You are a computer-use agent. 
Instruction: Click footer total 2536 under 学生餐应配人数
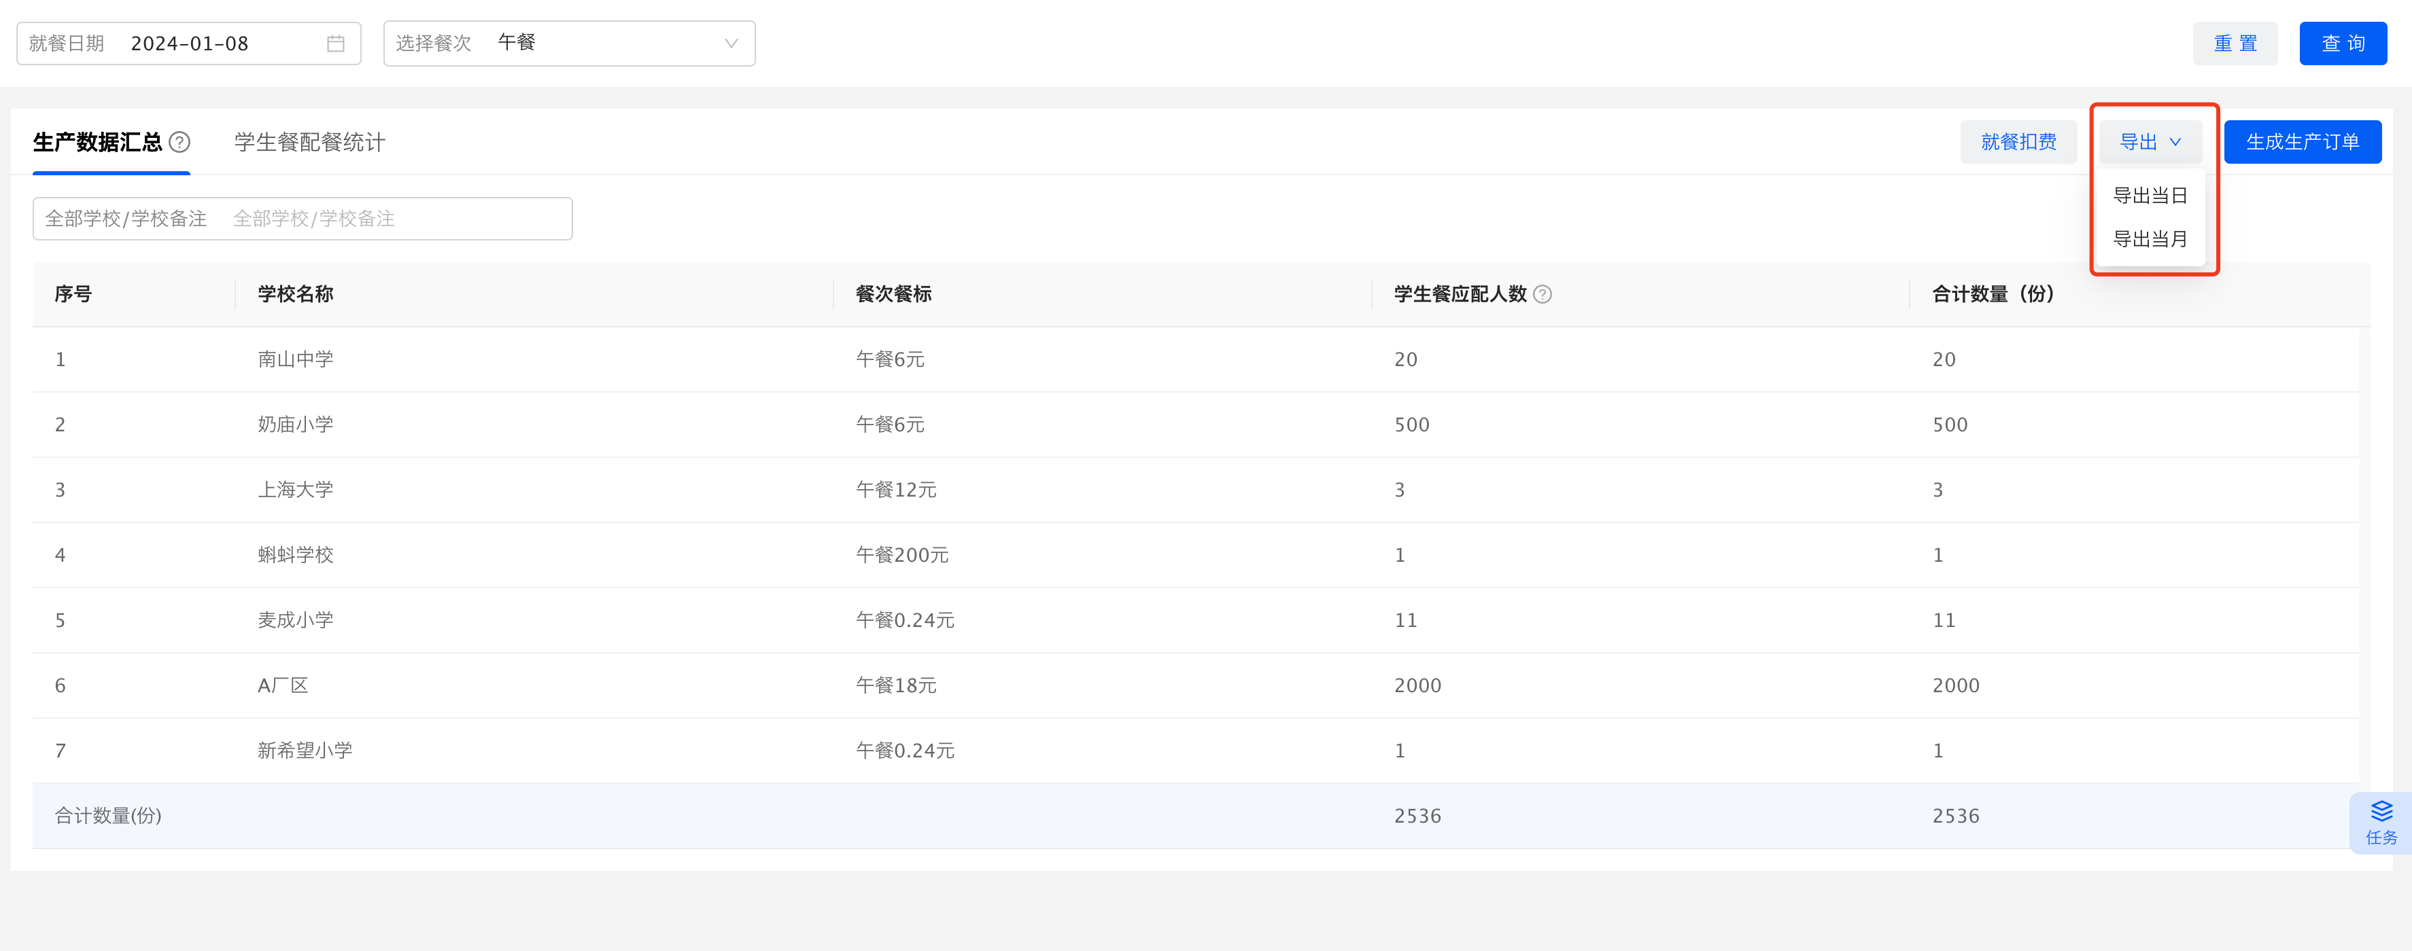[x=1417, y=817]
